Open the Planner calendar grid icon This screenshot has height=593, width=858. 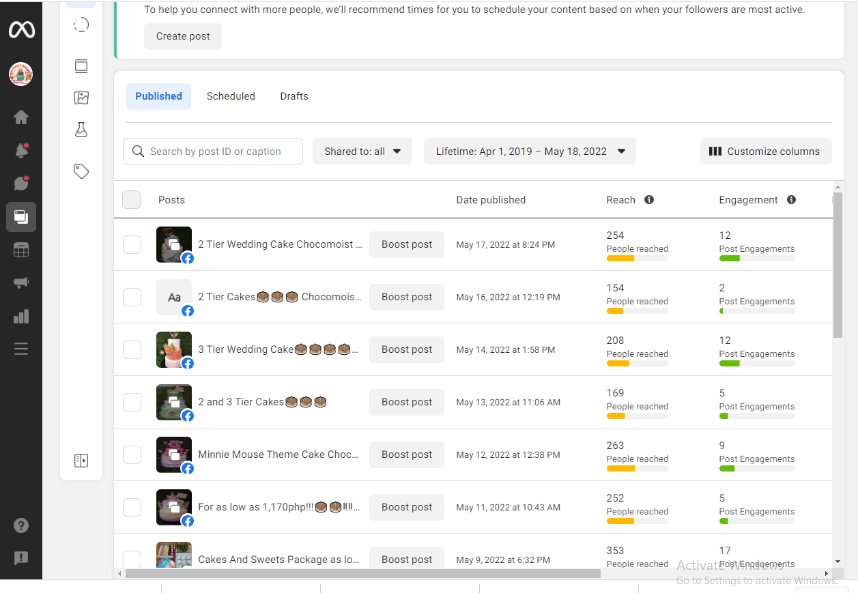pos(21,250)
